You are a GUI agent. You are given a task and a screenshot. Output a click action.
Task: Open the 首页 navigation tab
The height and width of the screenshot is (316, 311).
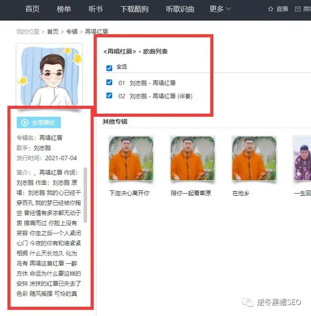point(32,9)
